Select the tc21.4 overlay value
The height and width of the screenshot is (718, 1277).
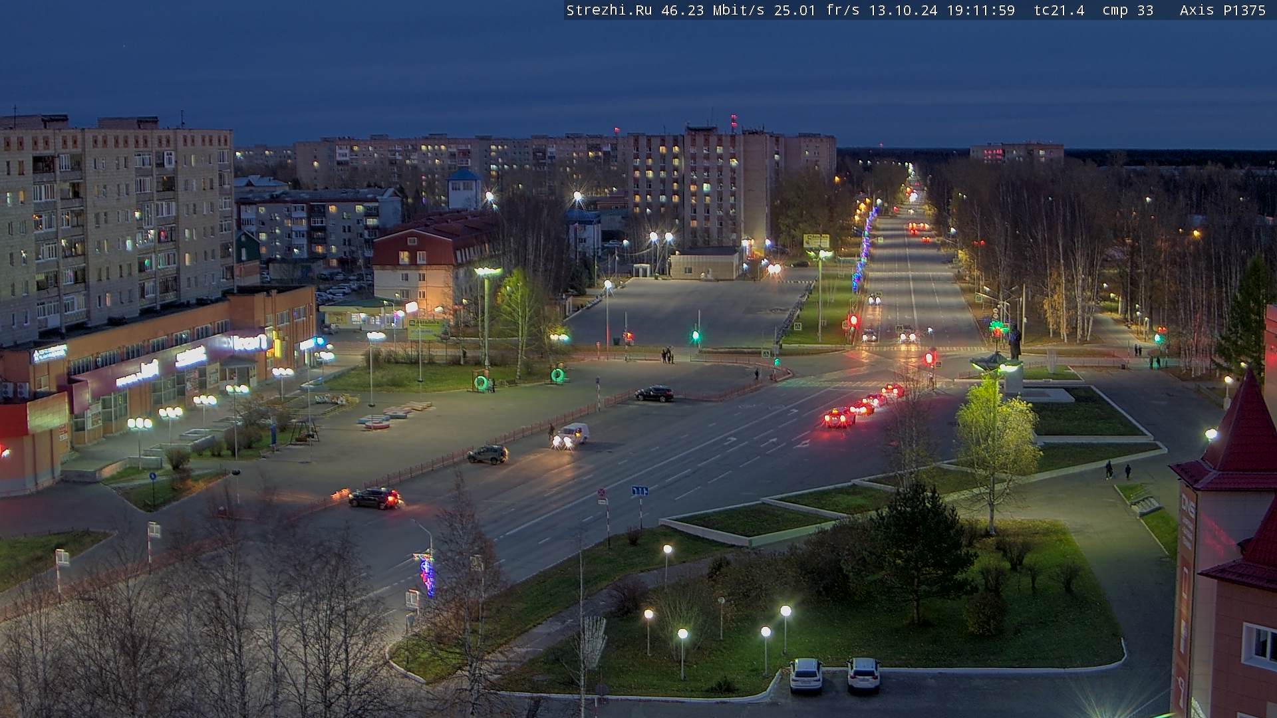pos(1060,10)
